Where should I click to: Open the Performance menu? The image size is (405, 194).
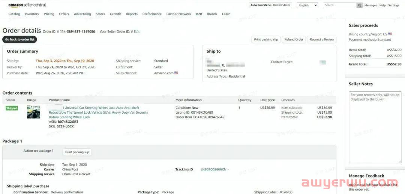pyautogui.click(x=152, y=14)
